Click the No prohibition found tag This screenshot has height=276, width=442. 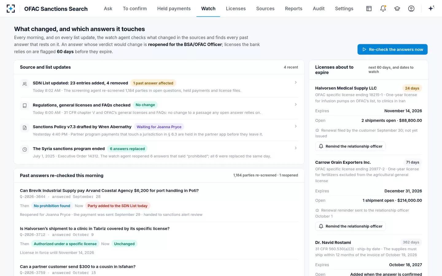[52, 206]
